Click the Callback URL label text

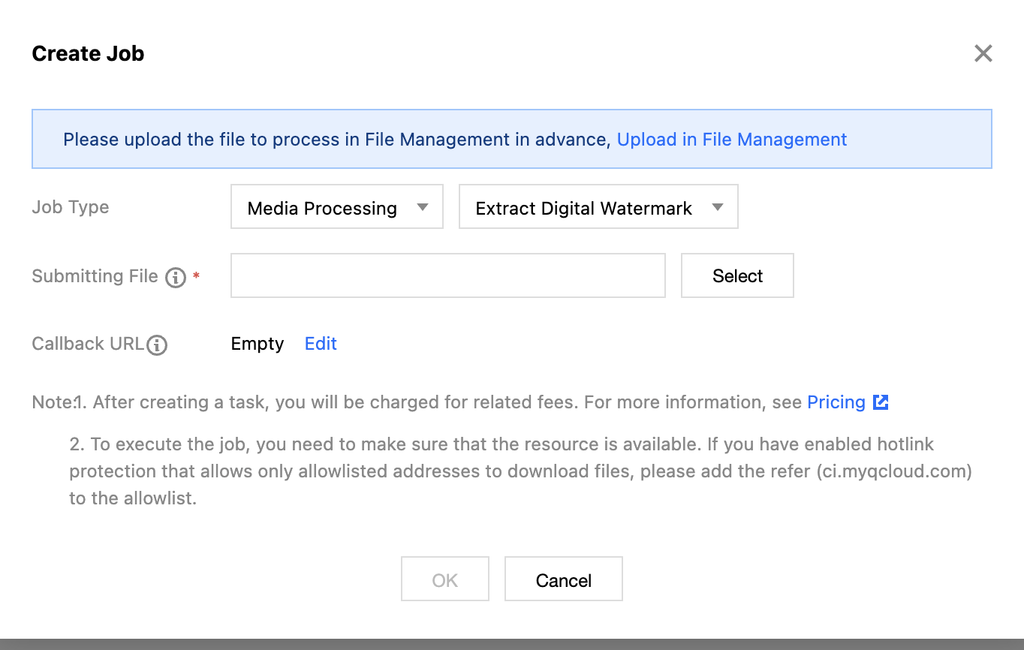point(88,344)
